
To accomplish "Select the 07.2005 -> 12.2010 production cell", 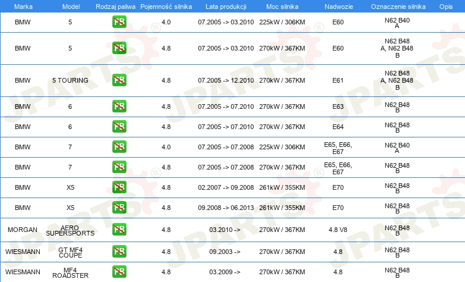I will click(x=226, y=80).
